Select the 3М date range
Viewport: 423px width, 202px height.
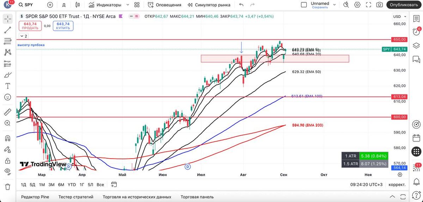51,184
